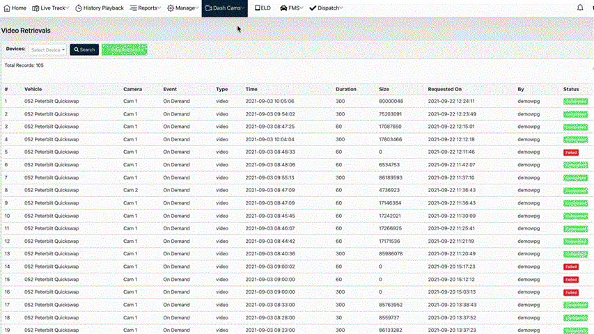The width and height of the screenshot is (594, 334).
Task: Open Manage via the gear icon
Action: point(171,8)
